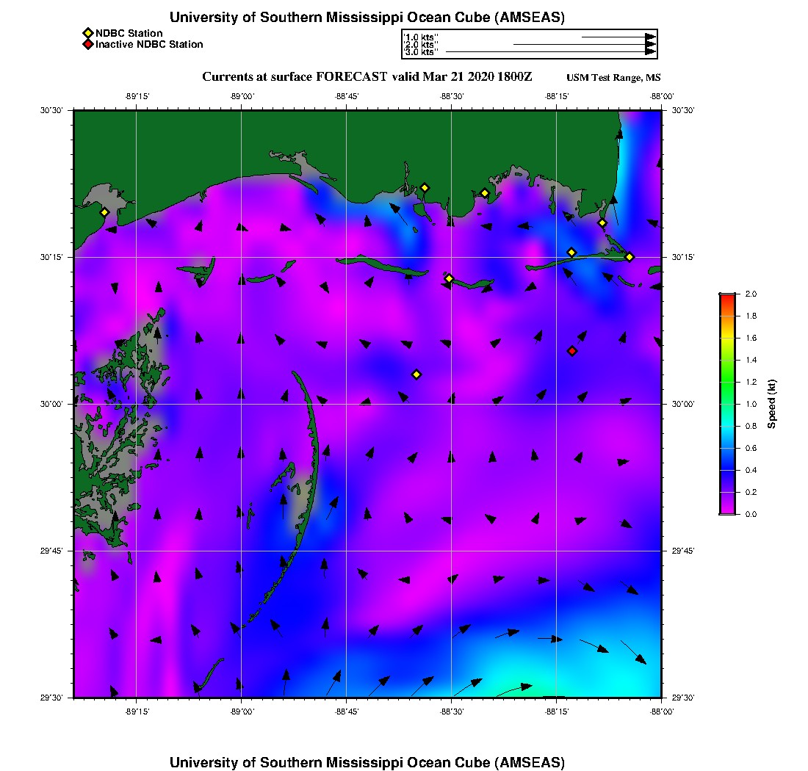Click the red diamond icon in the legend

(87, 45)
